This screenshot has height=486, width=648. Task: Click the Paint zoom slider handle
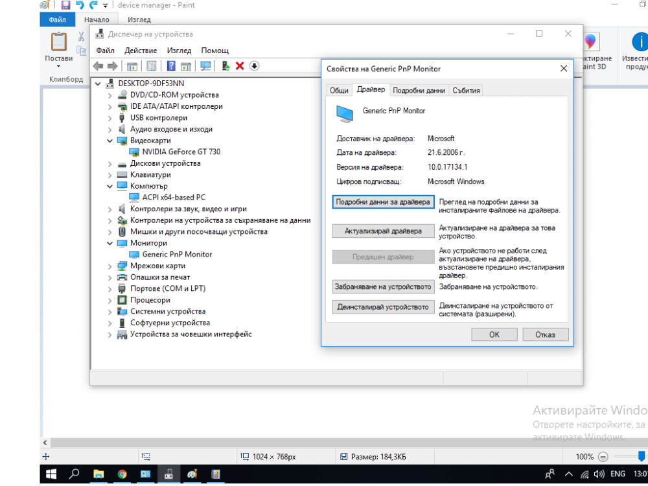coord(641,456)
